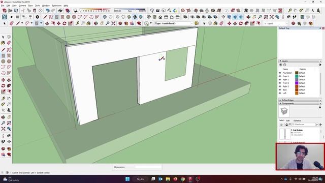Open the Edit menu
The width and height of the screenshot is (325, 183).
pyautogui.click(x=8, y=6)
